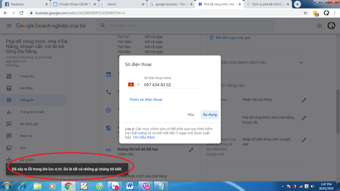Switch to the Facebook browser tab
This screenshot has height=191, width=340.
coord(26,4)
